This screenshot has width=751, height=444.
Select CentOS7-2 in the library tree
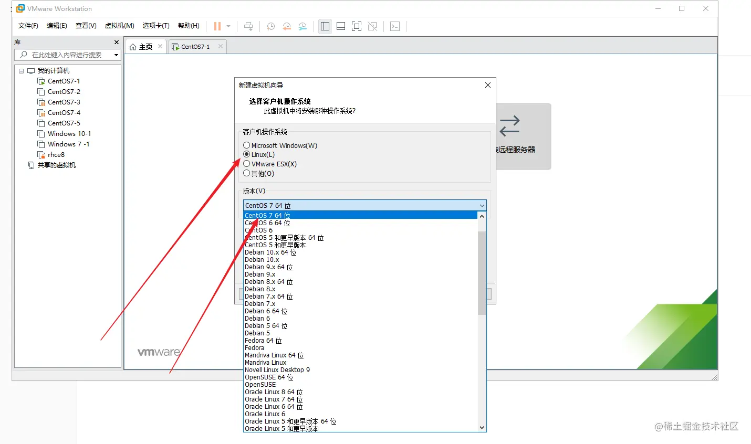coord(64,92)
